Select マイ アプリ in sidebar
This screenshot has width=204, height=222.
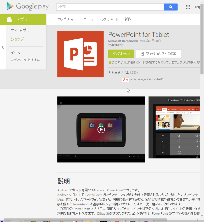20,31
